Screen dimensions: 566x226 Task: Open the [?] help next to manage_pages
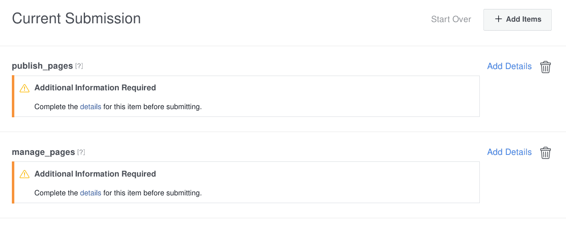click(81, 152)
